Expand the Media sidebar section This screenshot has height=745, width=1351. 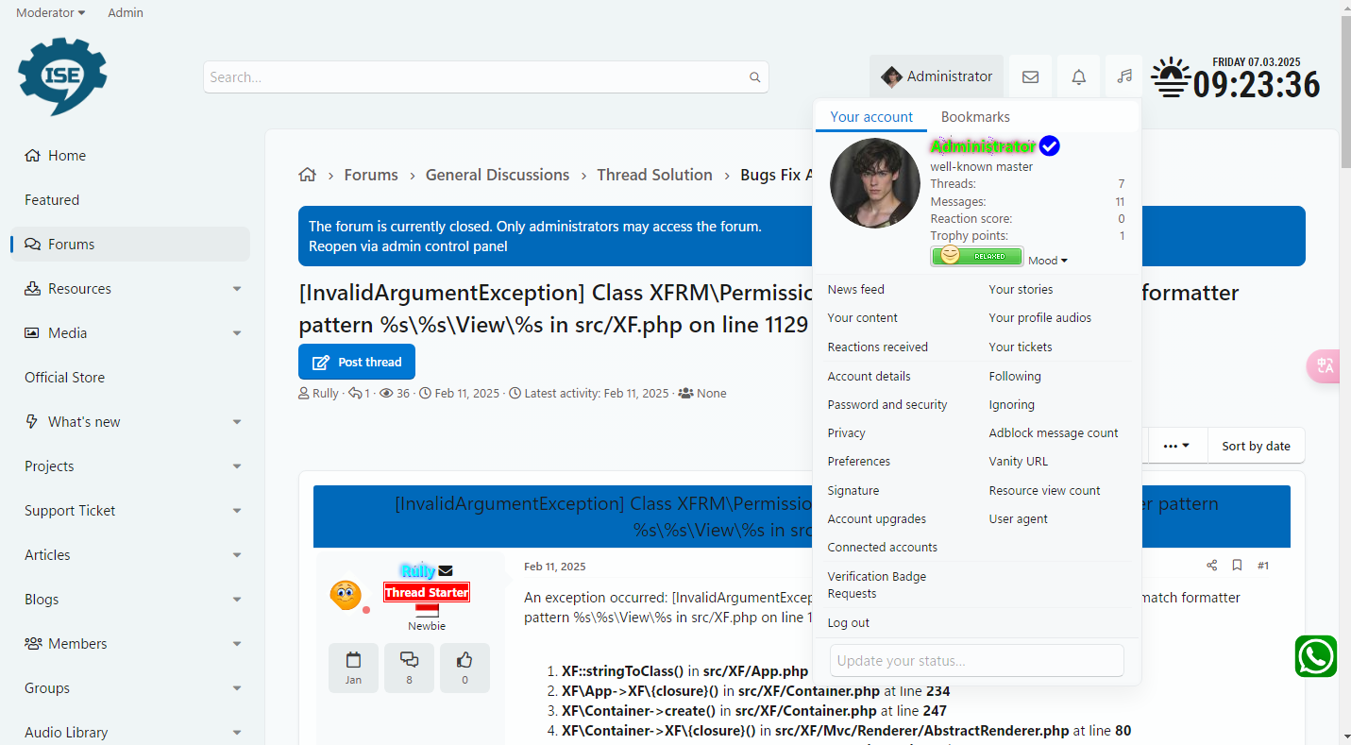tap(237, 333)
